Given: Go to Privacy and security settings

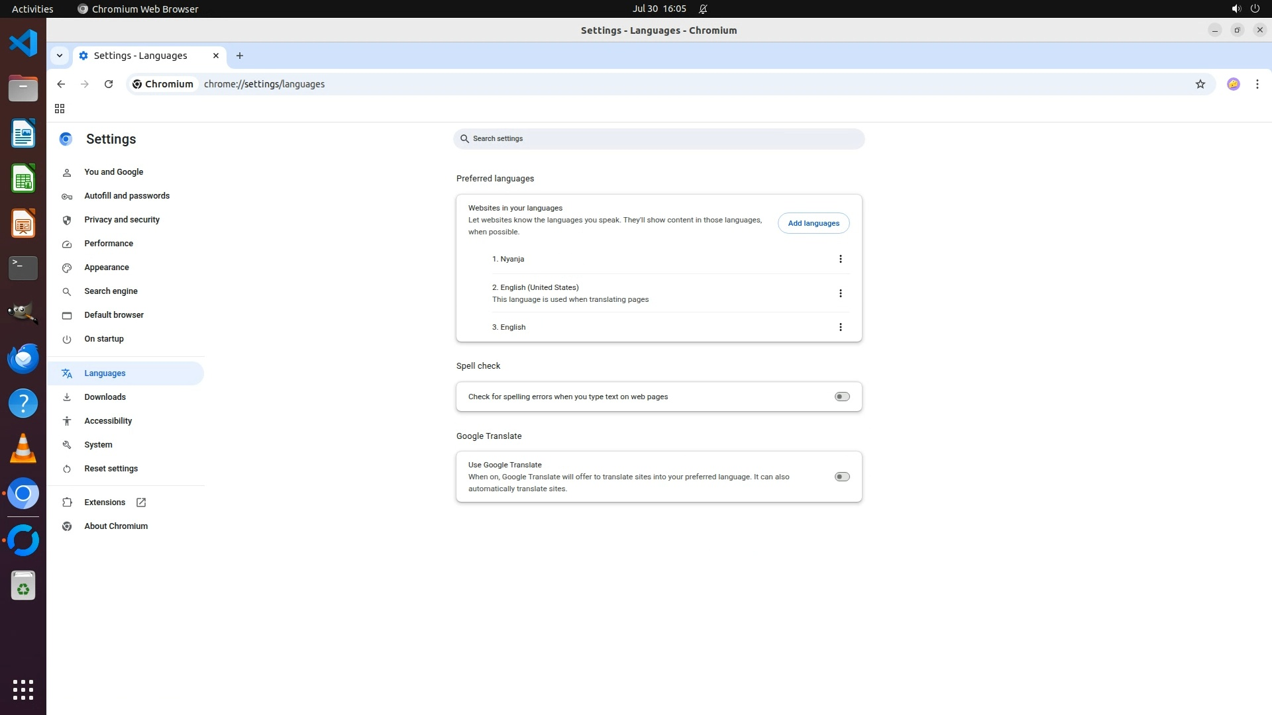Looking at the screenshot, I should 122,220.
